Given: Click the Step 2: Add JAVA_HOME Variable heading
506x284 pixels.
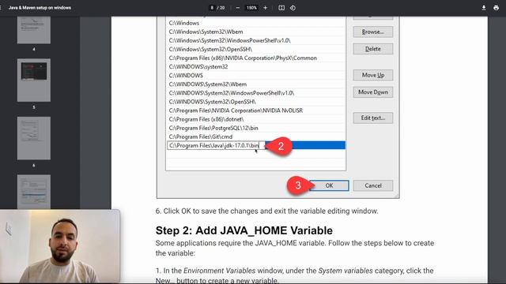Looking at the screenshot, I should [x=244, y=230].
